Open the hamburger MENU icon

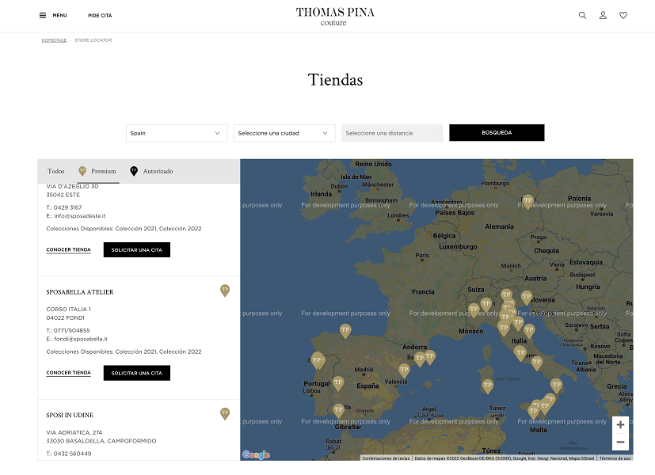click(x=43, y=16)
